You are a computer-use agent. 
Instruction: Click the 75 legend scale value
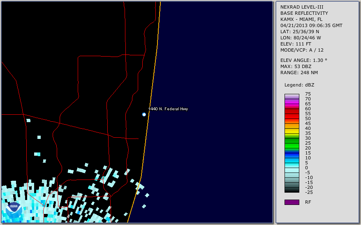pos(308,94)
